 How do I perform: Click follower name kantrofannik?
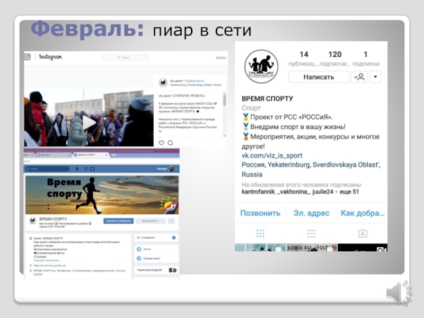click(258, 192)
